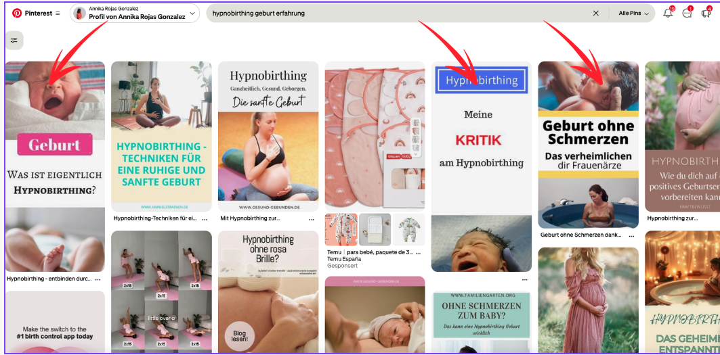Click the green baby sleepsuit product thumbnail
The height and width of the screenshot is (355, 720).
click(408, 229)
